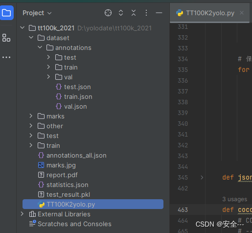Screen dimensions: 252x233
Task: Show more tool windows ellipsis
Action: (6, 57)
